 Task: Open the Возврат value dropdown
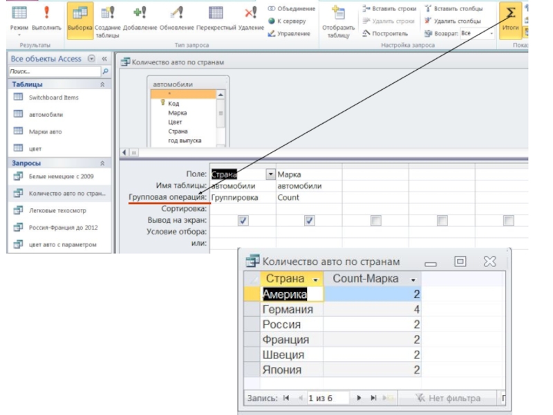[491, 33]
